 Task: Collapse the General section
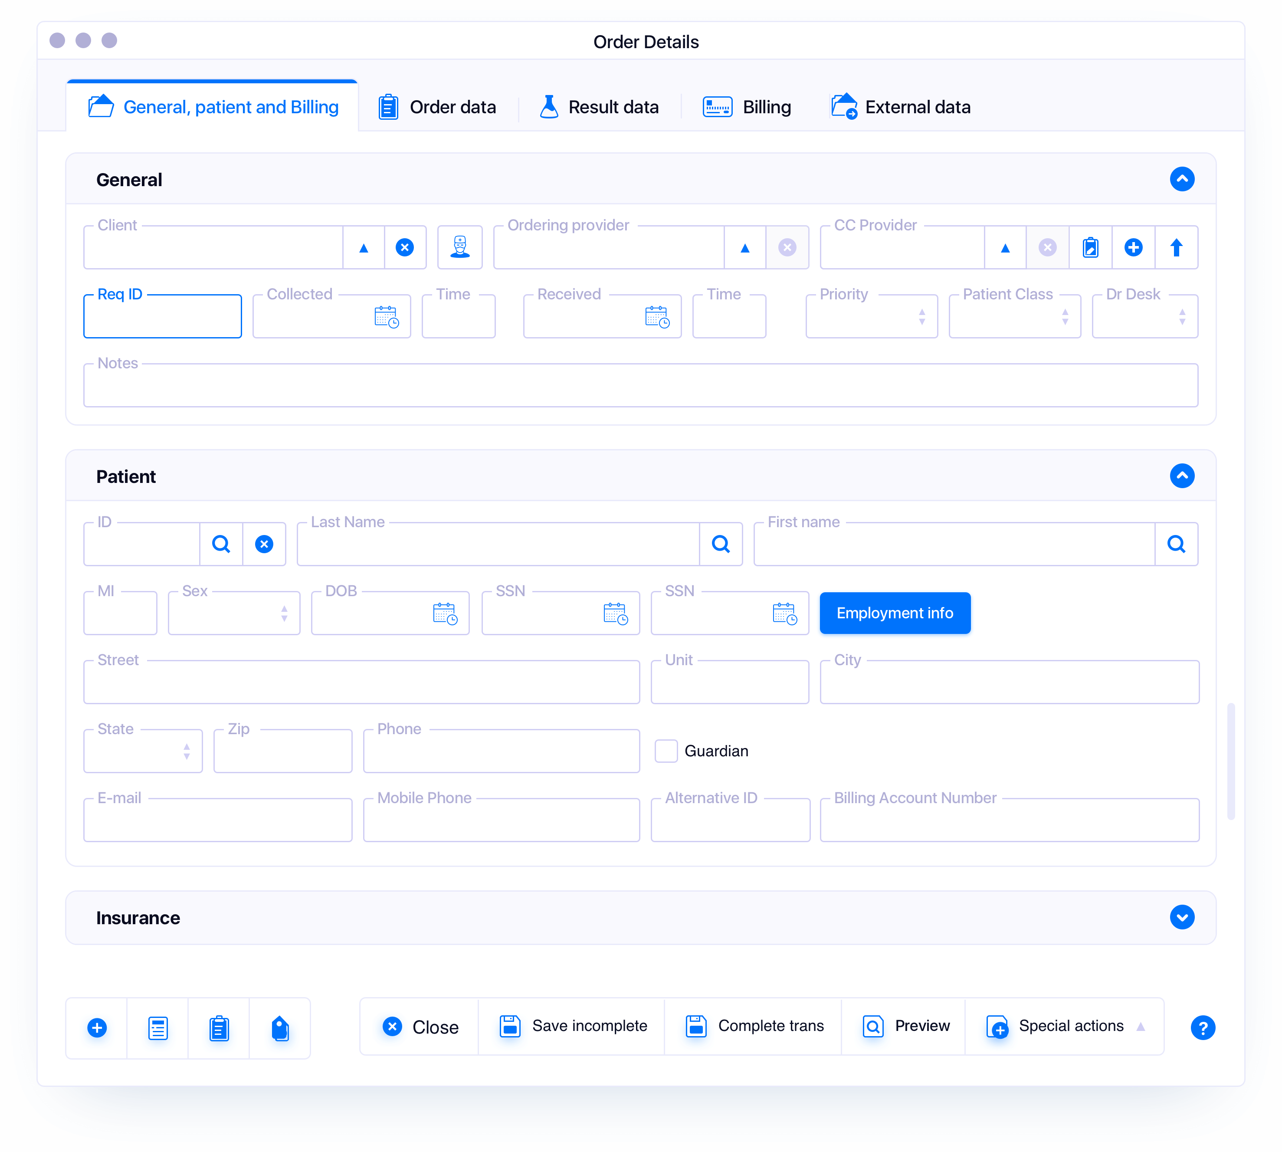[1181, 179]
